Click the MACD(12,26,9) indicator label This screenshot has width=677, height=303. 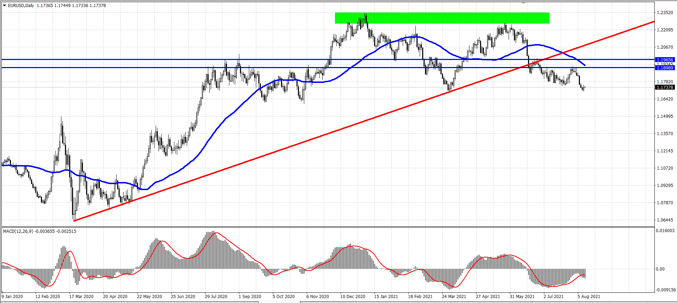click(x=18, y=231)
